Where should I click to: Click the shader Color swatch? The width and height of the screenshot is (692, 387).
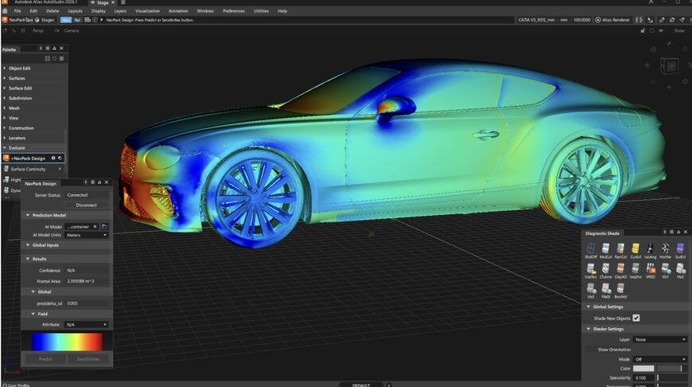click(x=643, y=369)
